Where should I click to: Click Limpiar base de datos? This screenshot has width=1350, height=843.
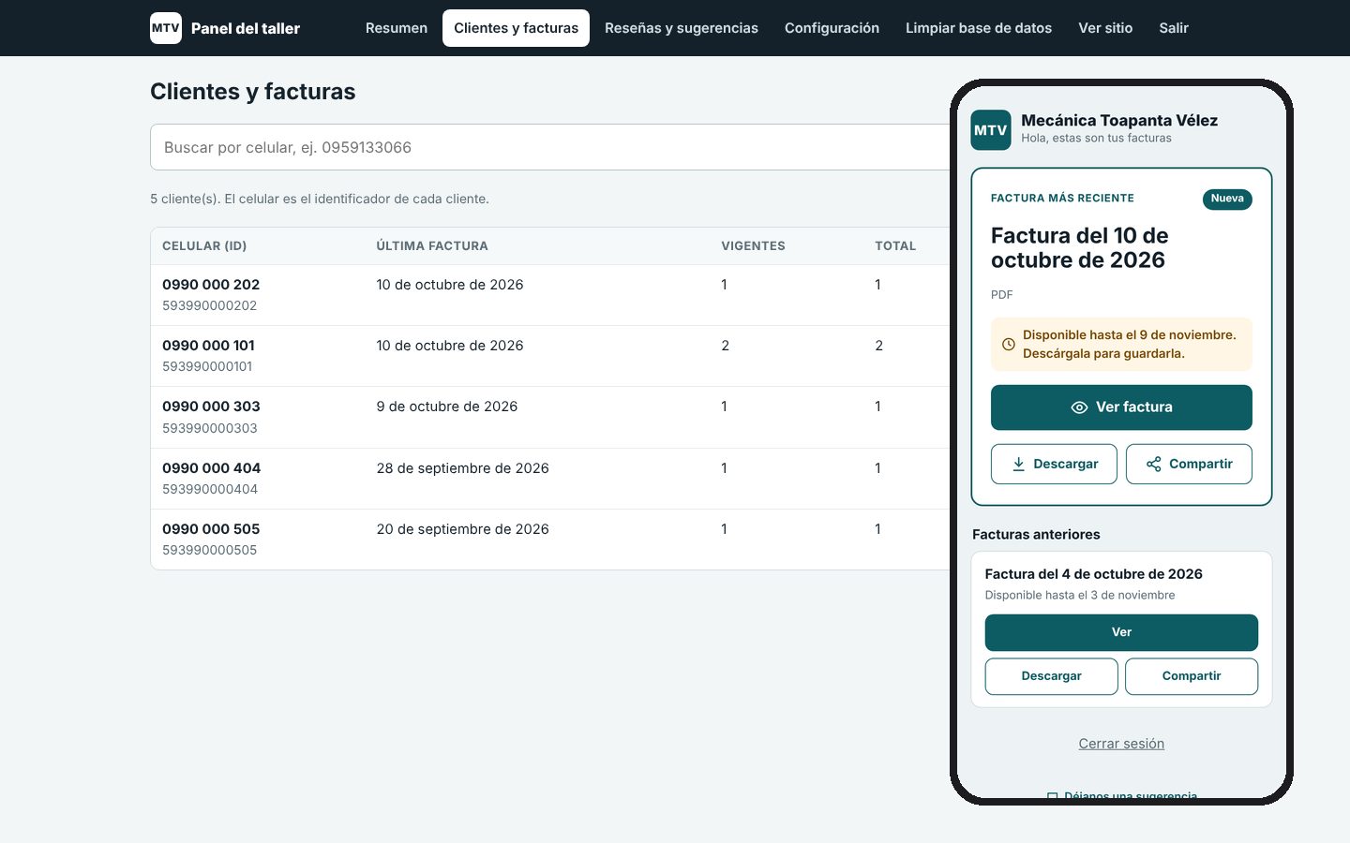(x=979, y=28)
